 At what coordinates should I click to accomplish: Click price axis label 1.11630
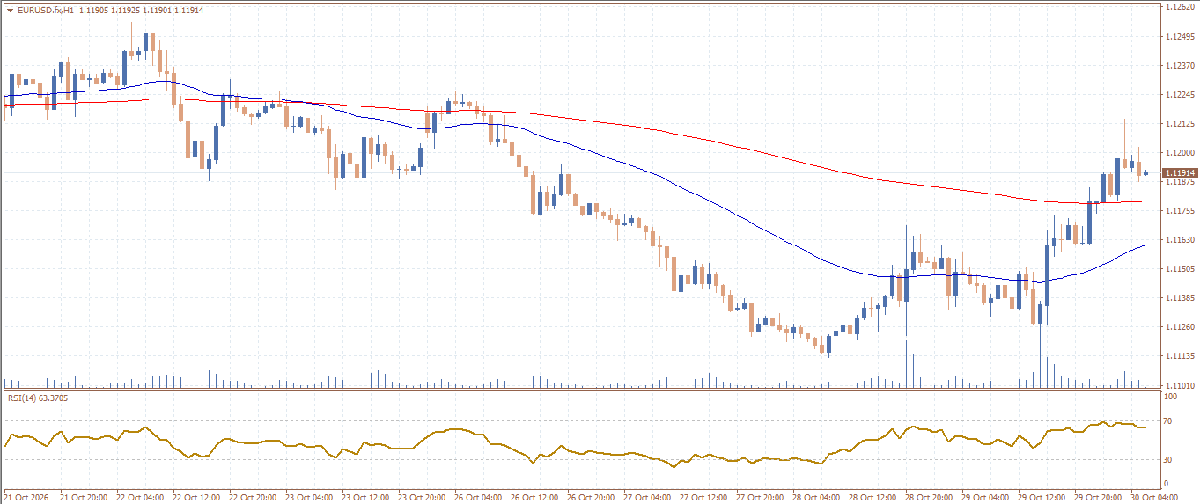tap(1178, 240)
